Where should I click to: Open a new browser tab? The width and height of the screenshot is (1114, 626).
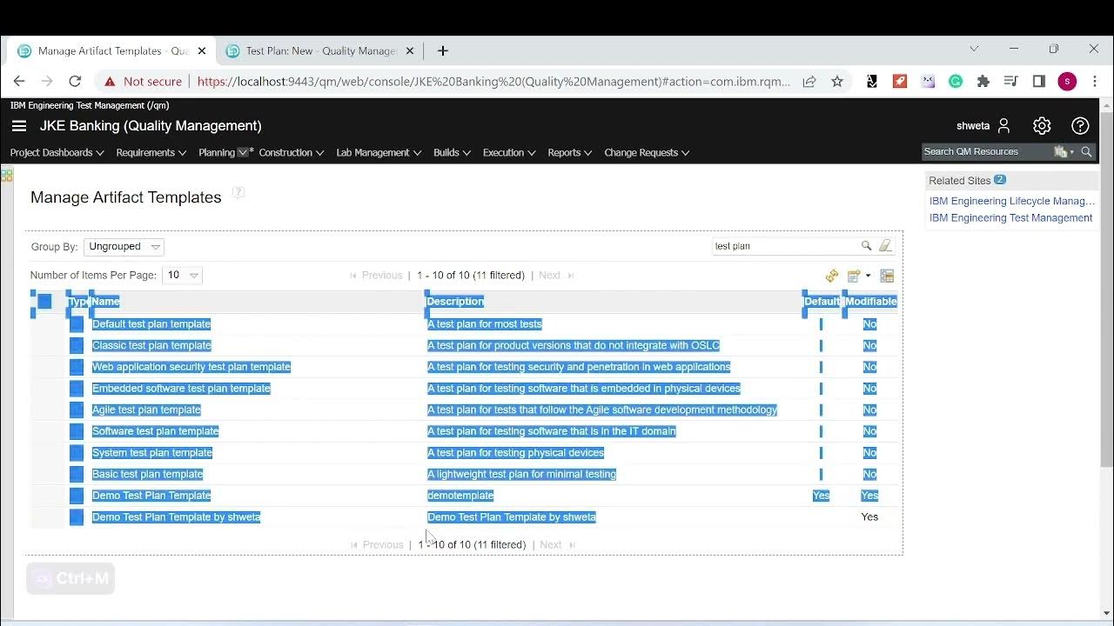[443, 50]
